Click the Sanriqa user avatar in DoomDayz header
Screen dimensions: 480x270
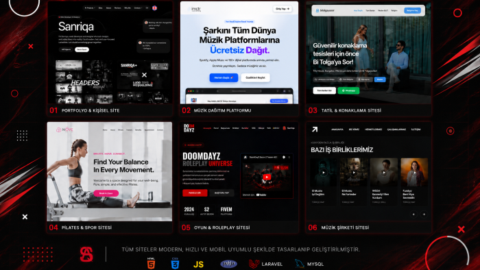click(x=285, y=128)
